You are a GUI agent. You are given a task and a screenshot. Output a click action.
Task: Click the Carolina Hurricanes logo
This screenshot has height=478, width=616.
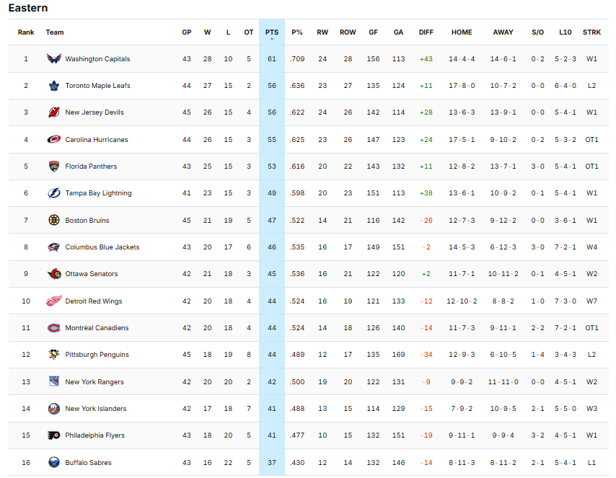click(54, 139)
